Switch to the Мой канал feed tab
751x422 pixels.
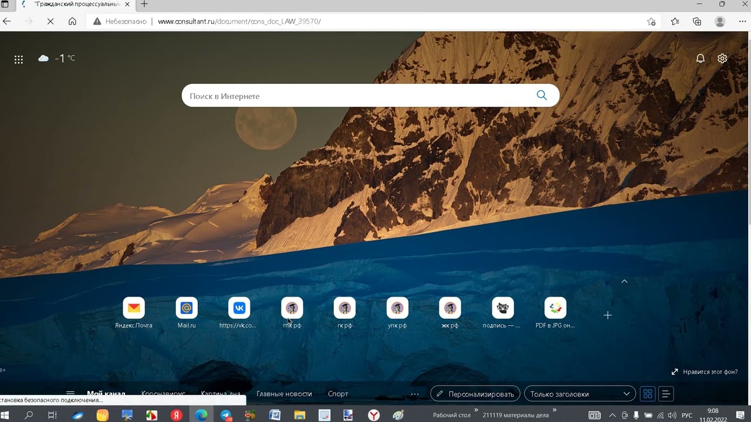click(106, 394)
